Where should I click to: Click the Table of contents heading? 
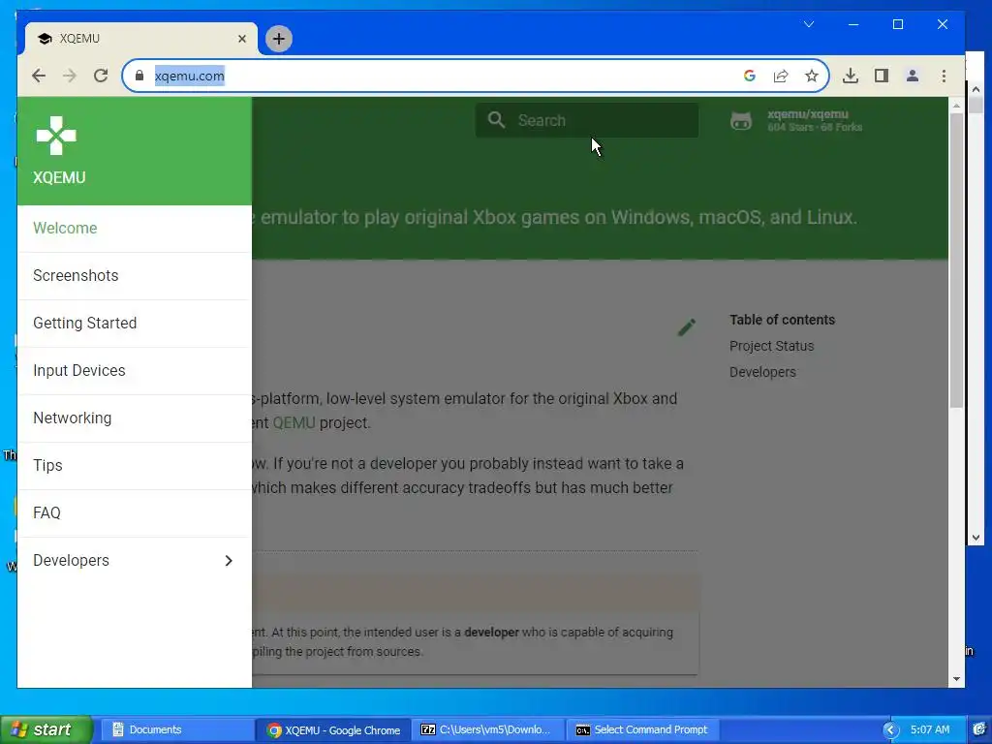coord(782,320)
